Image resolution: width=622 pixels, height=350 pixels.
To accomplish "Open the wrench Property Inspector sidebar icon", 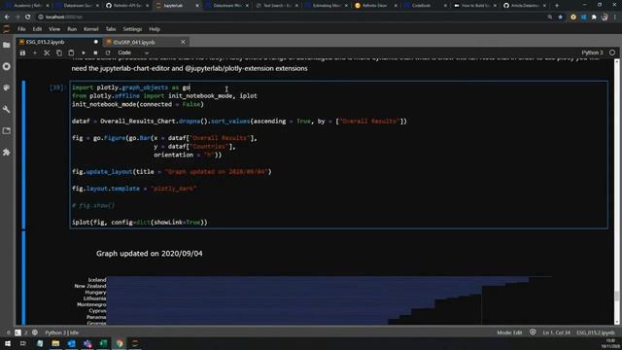I will point(7,110).
